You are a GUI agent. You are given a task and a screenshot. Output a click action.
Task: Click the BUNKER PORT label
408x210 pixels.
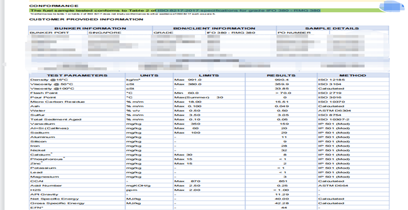(x=50, y=32)
